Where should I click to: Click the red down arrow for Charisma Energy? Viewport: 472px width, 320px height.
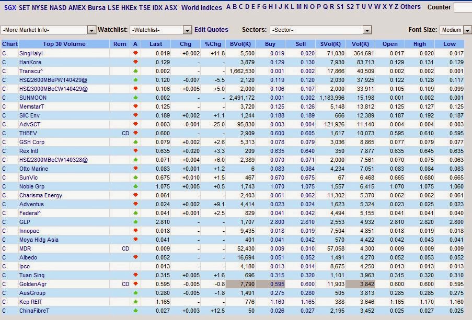(135, 195)
